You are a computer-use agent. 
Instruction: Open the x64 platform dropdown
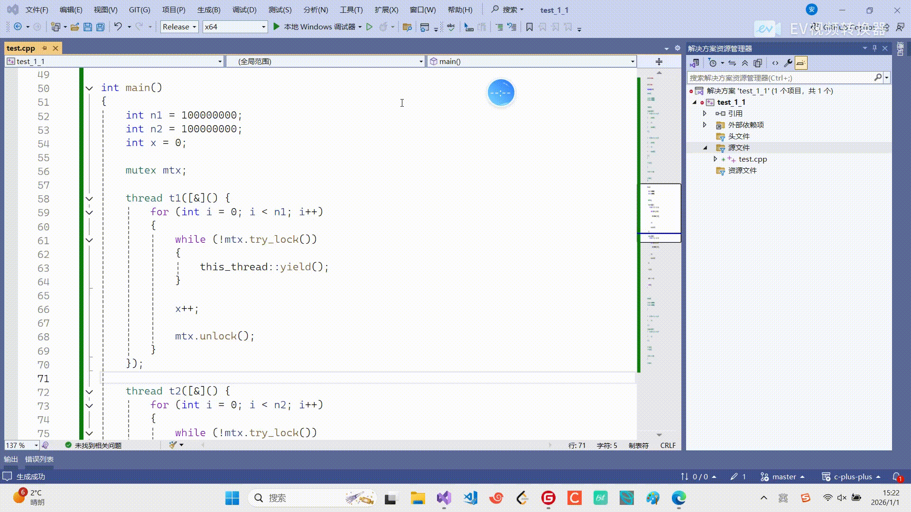point(235,27)
